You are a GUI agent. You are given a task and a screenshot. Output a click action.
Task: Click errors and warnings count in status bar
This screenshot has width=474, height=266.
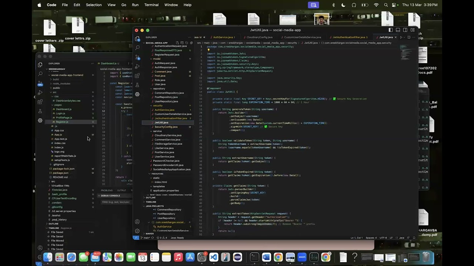161,238
